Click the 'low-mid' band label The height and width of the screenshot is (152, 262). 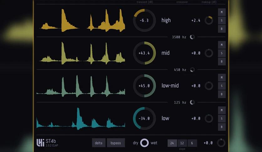(170, 85)
